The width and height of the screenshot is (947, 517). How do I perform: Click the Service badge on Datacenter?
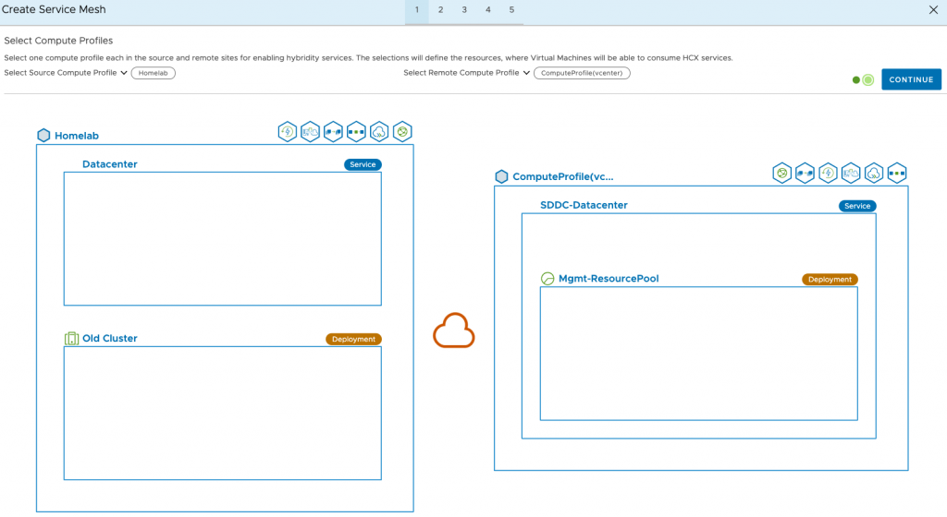363,164
